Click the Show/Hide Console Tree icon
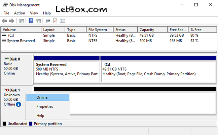 click(x=21, y=21)
